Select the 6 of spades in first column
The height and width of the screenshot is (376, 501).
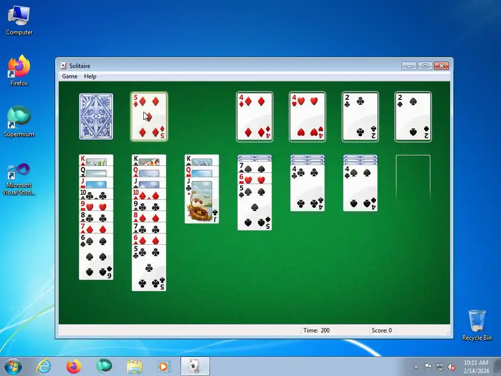pyautogui.click(x=96, y=257)
